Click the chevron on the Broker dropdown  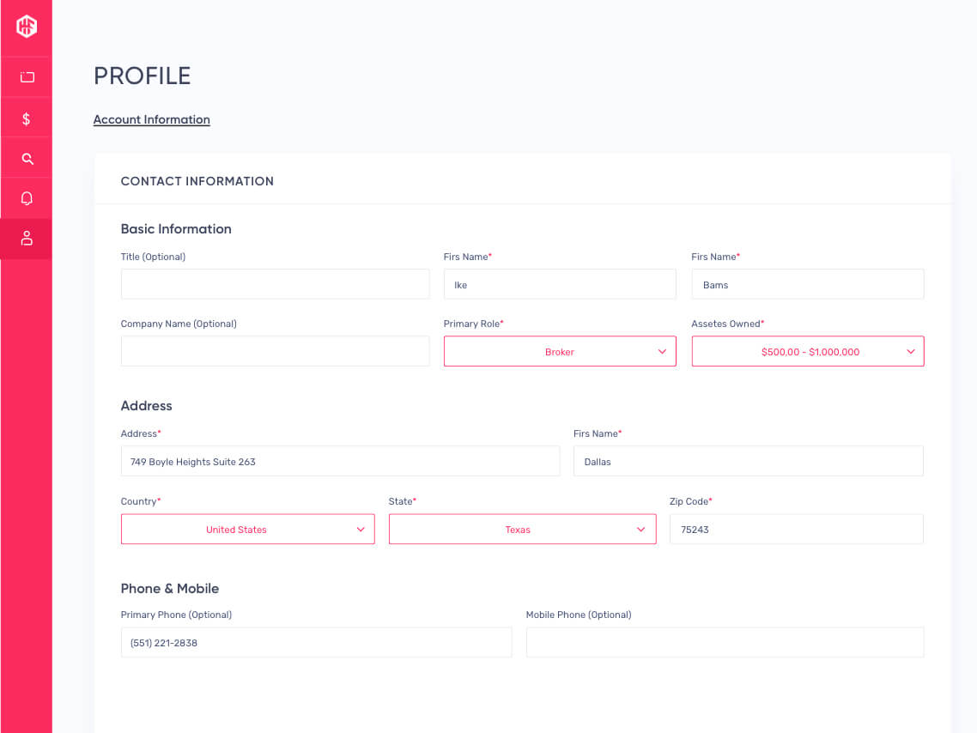661,351
